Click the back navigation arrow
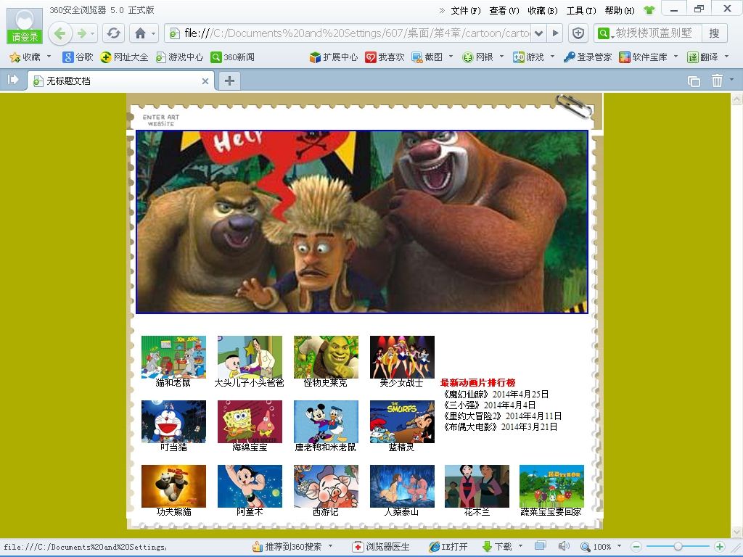 (60, 33)
